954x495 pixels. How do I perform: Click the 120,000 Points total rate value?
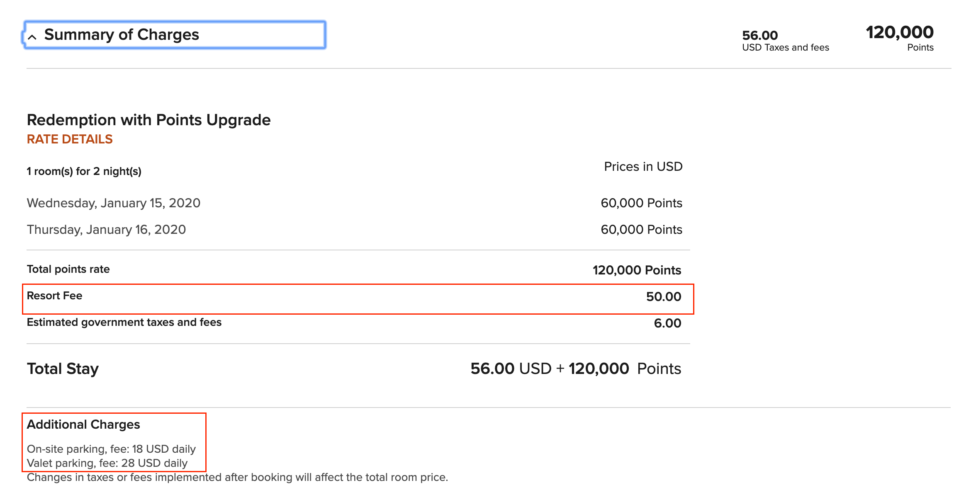pyautogui.click(x=637, y=270)
